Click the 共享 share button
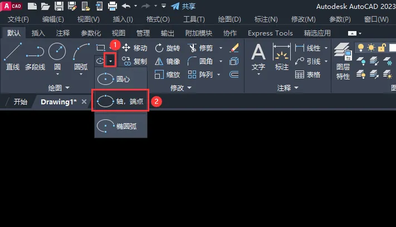The width and height of the screenshot is (396, 227). [x=183, y=6]
